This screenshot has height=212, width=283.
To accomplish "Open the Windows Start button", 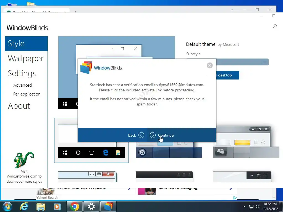I will click(x=7, y=206).
